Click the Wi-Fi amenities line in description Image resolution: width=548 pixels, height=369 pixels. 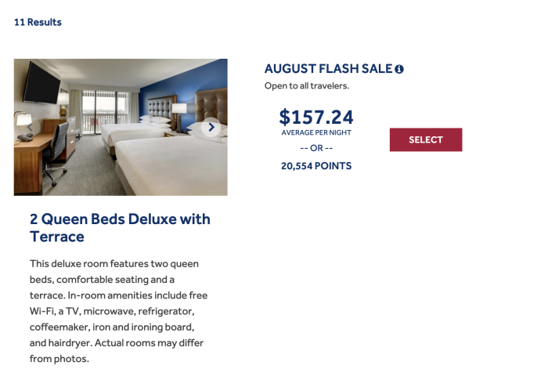(112, 311)
